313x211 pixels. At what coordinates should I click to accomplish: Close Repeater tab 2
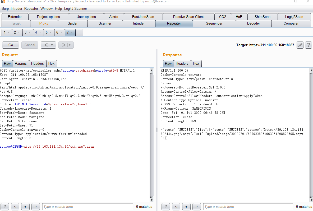(19, 32)
